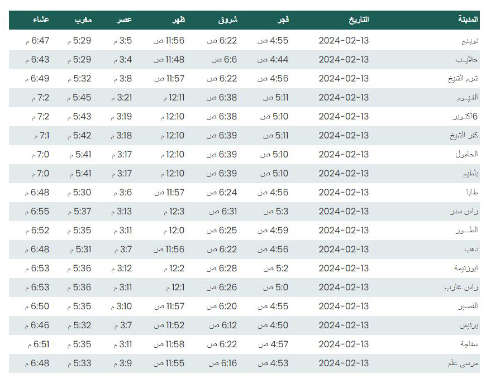Screen dimensions: 486x378
Task: Click Maghrib time 5:33 م for مرسى علم
Action: pos(79,363)
